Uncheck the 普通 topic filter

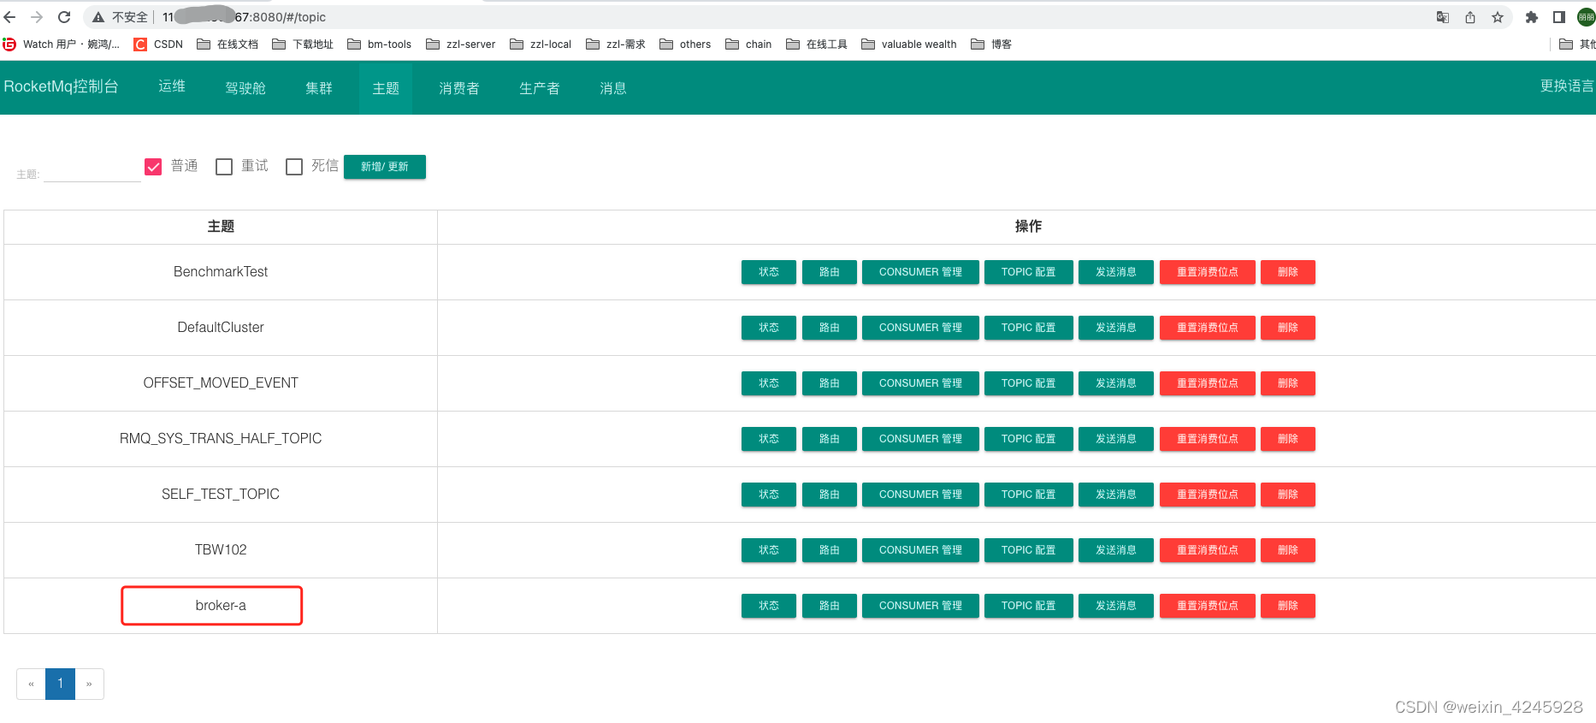point(153,167)
